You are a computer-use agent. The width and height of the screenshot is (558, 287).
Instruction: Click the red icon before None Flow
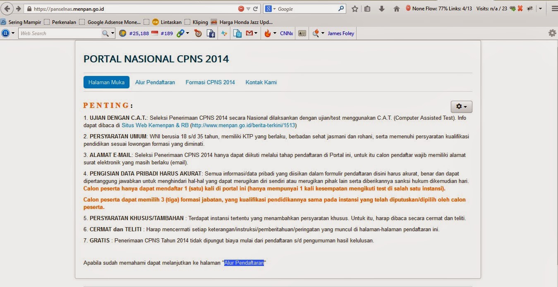tap(408, 8)
